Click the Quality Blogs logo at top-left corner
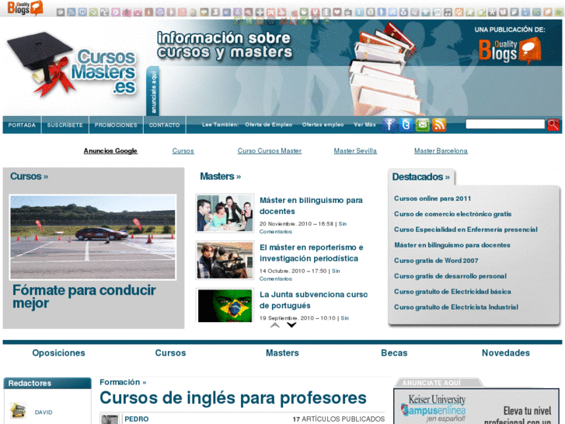 click(x=25, y=8)
